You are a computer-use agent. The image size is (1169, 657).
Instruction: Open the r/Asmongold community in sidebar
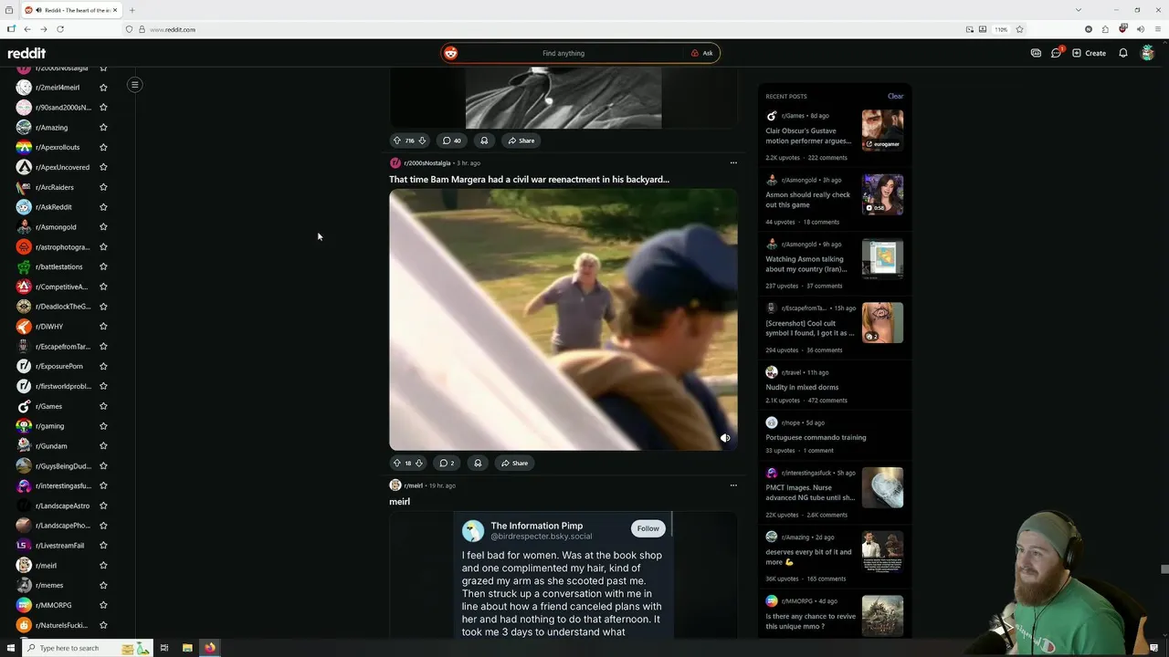click(x=56, y=226)
